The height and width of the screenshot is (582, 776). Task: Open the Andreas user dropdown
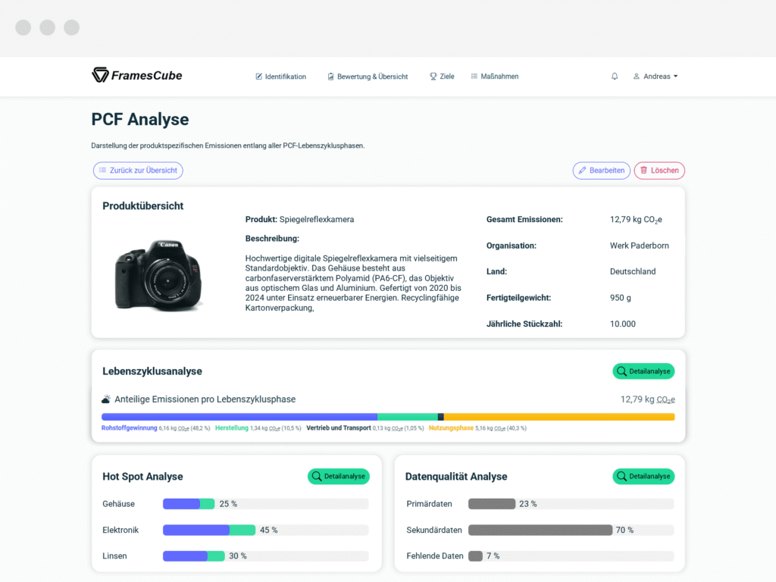[656, 77]
